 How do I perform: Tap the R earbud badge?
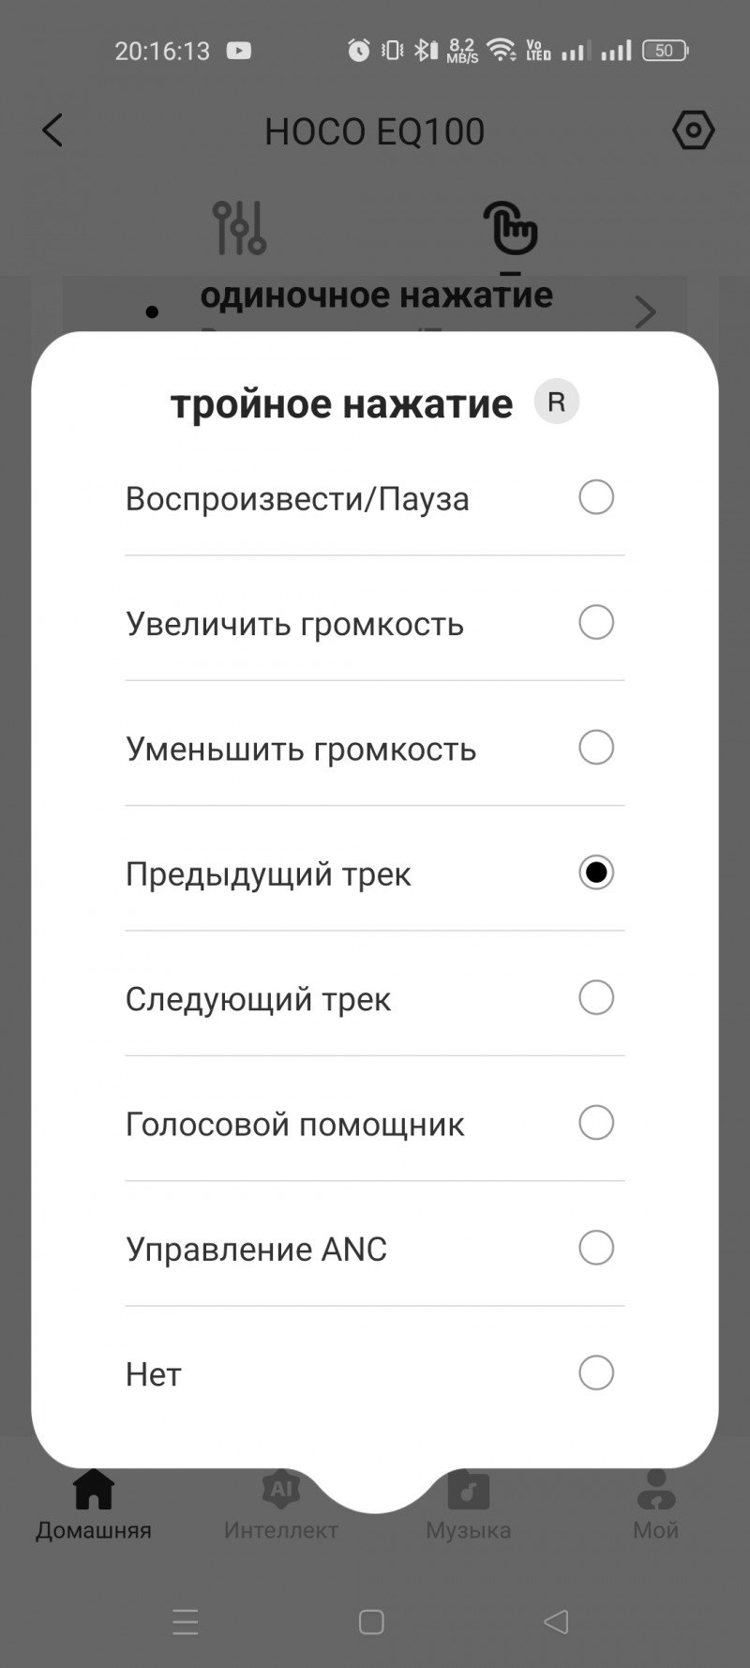coord(557,402)
